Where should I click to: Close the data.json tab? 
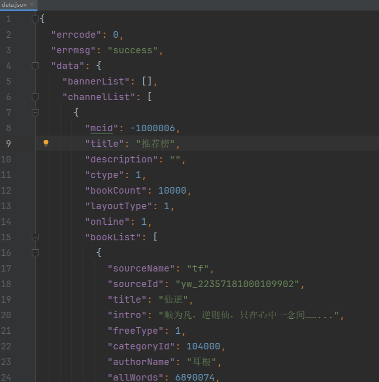(x=32, y=4)
